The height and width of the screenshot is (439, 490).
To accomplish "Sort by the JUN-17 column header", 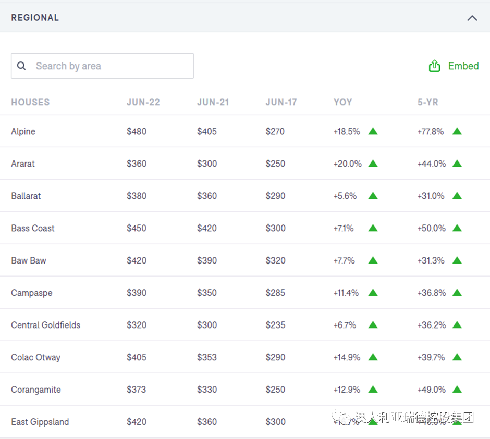I will tap(281, 102).
